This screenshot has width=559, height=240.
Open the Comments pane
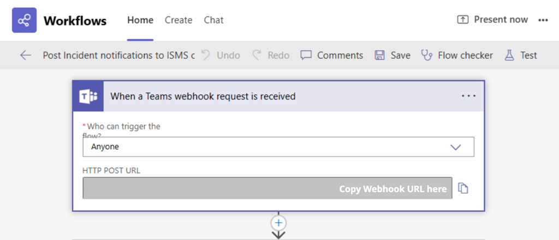click(x=332, y=55)
